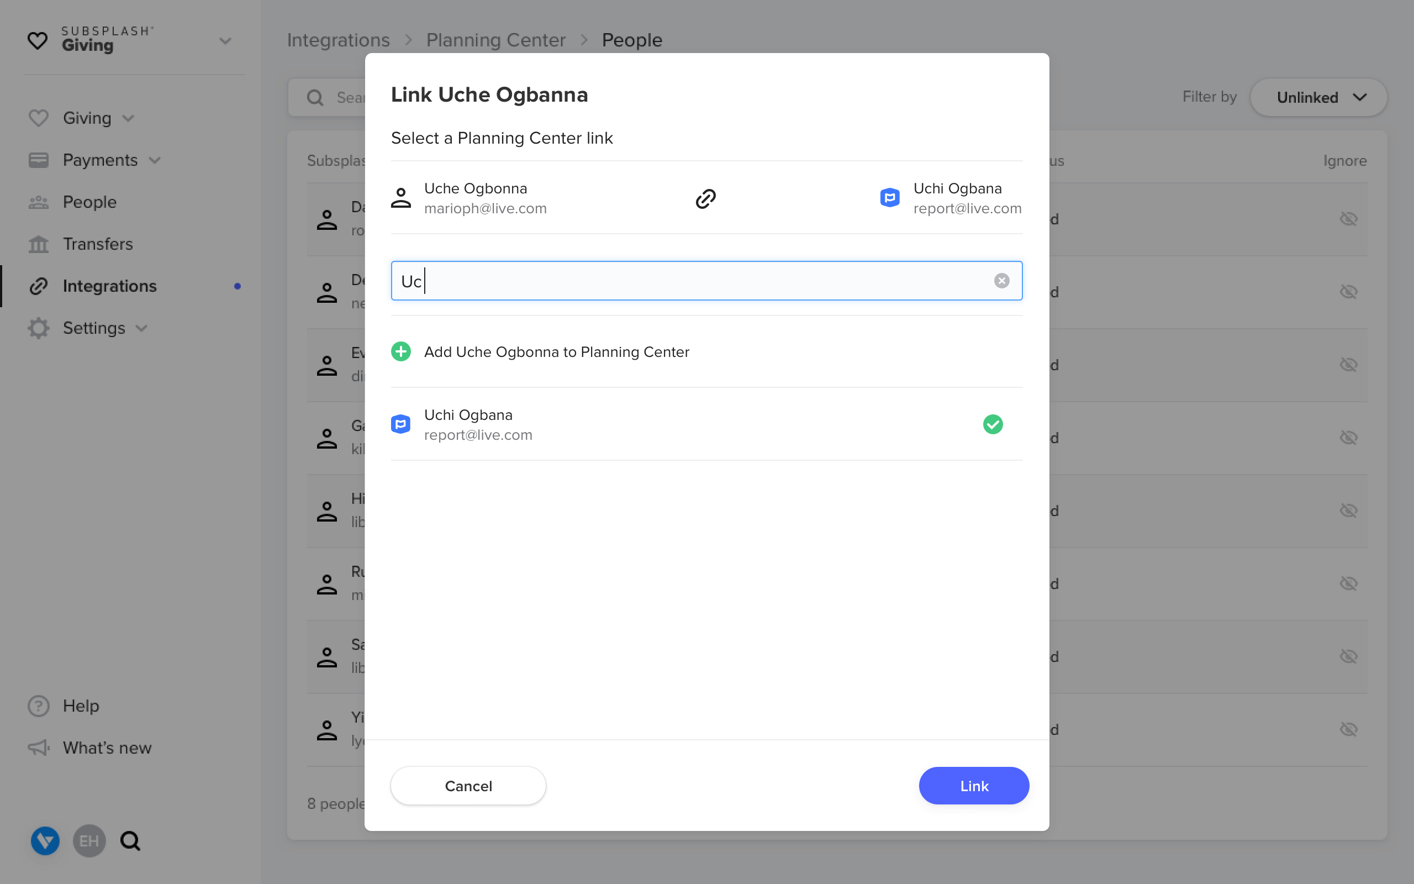Expand the Giving sidebar section
Viewport: 1414px width, 884px height.
pyautogui.click(x=128, y=118)
